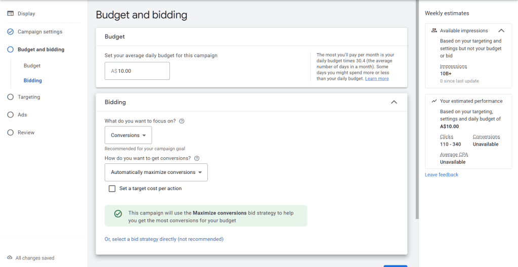Collapse the Bidding section
518x267 pixels.
pyautogui.click(x=394, y=102)
